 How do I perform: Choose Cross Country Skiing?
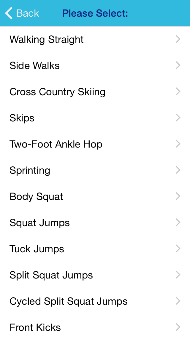pos(95,92)
